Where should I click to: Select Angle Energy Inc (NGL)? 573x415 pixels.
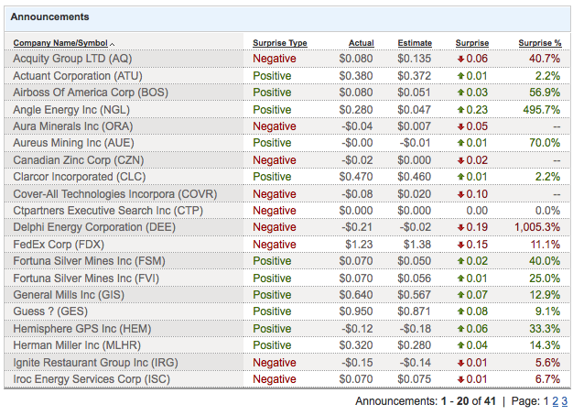click(71, 110)
